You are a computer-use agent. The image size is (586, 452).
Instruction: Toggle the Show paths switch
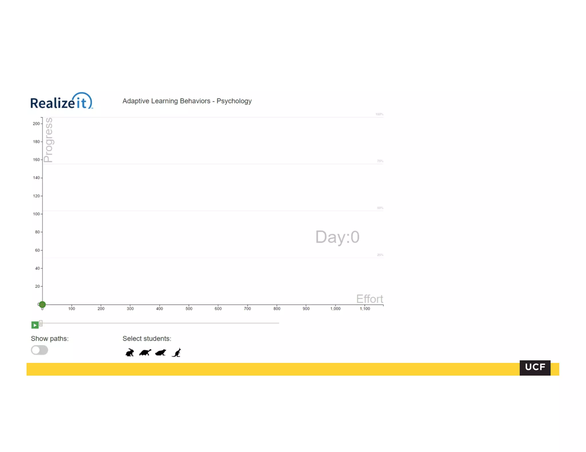click(39, 350)
